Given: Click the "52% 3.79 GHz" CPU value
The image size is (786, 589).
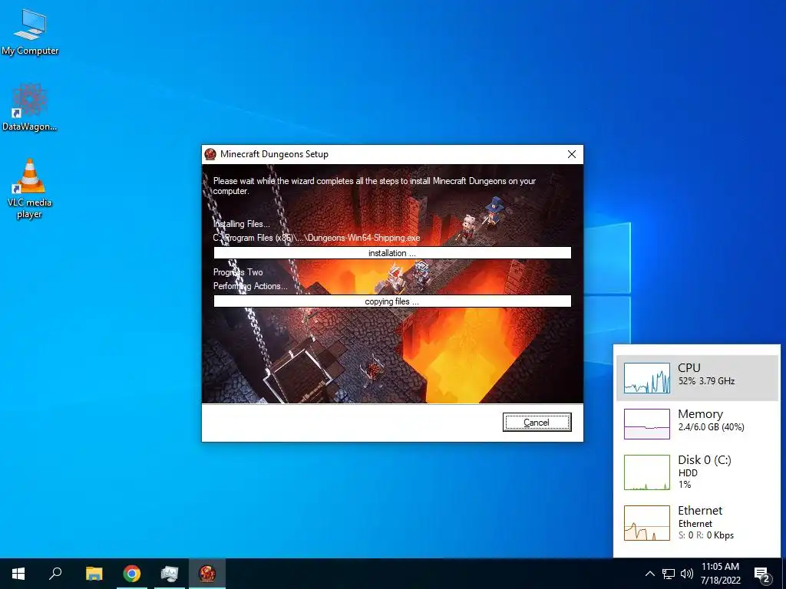Looking at the screenshot, I should tap(707, 381).
